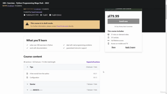Click the checkmark beside 'solve over 300 exercises in Python'
The height and width of the screenshot is (94, 167).
click(x=27, y=45)
